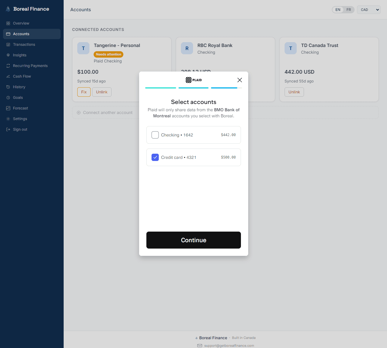Open Overview in the sidebar

coord(32,23)
